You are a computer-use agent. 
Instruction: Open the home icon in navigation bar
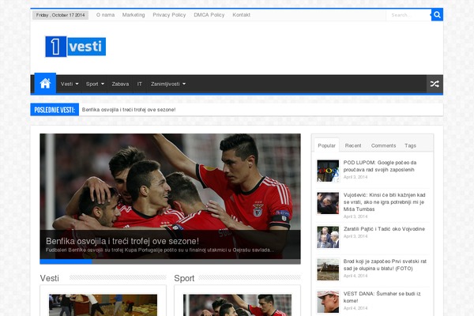(x=45, y=83)
